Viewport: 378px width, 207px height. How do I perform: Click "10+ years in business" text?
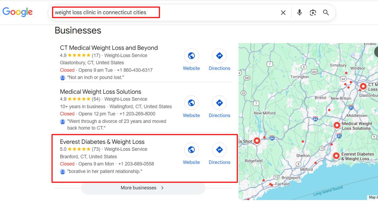(83, 106)
